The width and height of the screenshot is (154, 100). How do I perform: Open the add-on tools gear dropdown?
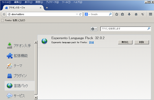(x=94, y=29)
